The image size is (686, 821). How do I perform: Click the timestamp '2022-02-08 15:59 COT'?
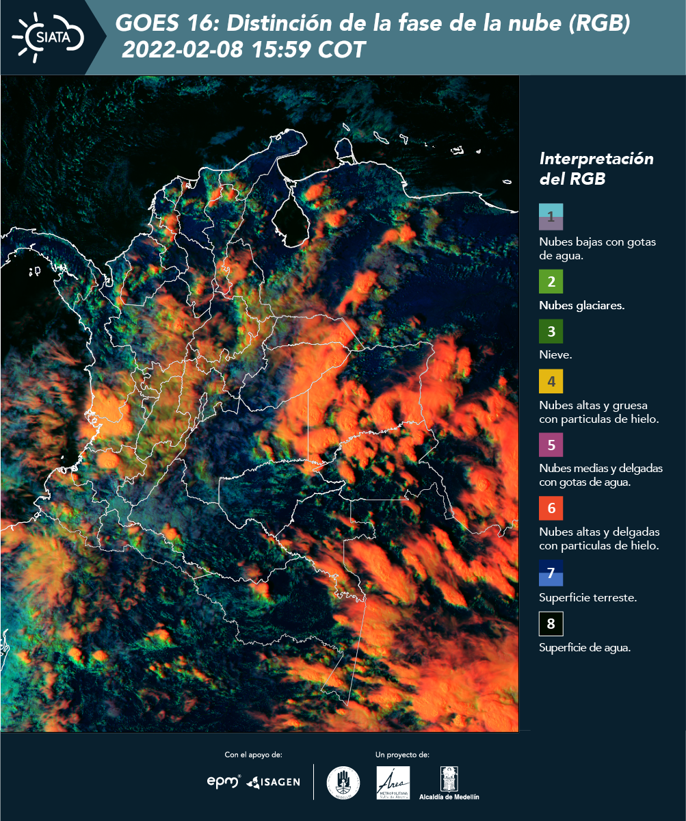click(243, 50)
